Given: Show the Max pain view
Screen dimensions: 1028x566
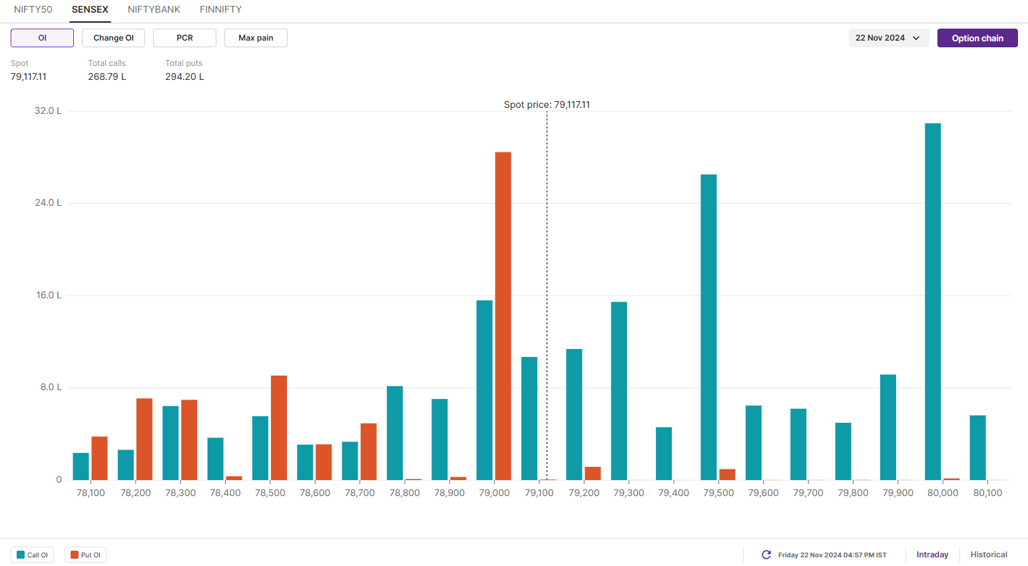Looking at the screenshot, I should point(256,38).
